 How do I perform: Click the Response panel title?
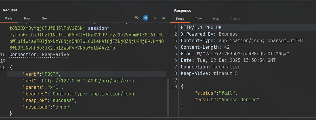[183, 10]
